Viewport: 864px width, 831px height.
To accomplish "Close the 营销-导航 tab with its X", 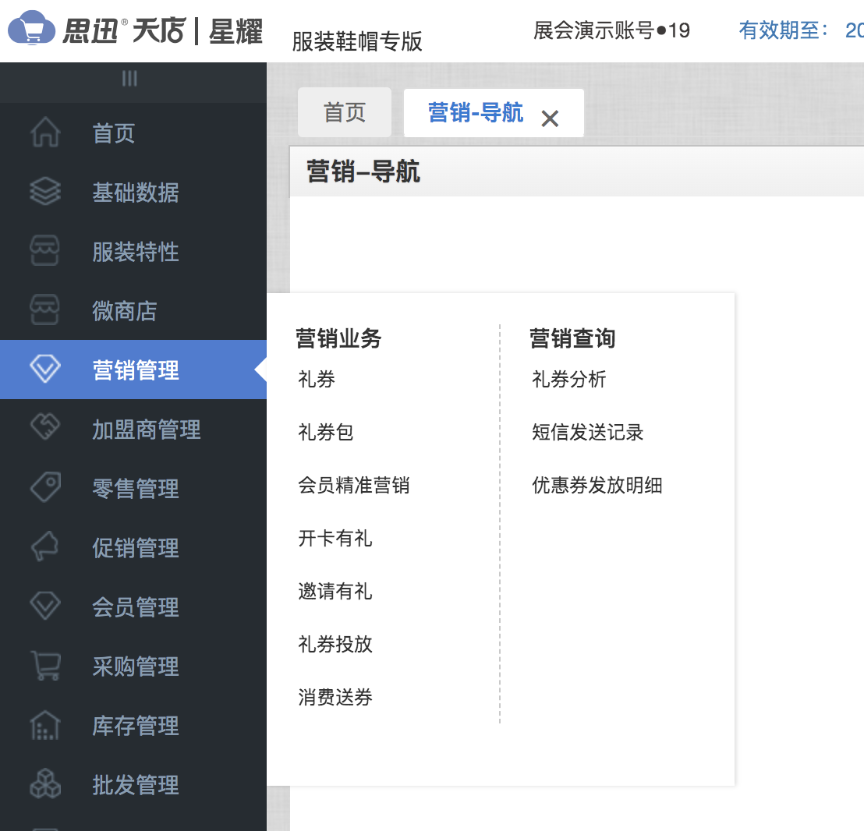I will pos(551,118).
